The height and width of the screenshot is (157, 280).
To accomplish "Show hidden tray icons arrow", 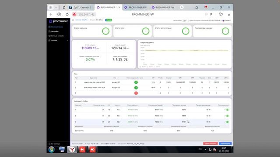I will 205,150.
